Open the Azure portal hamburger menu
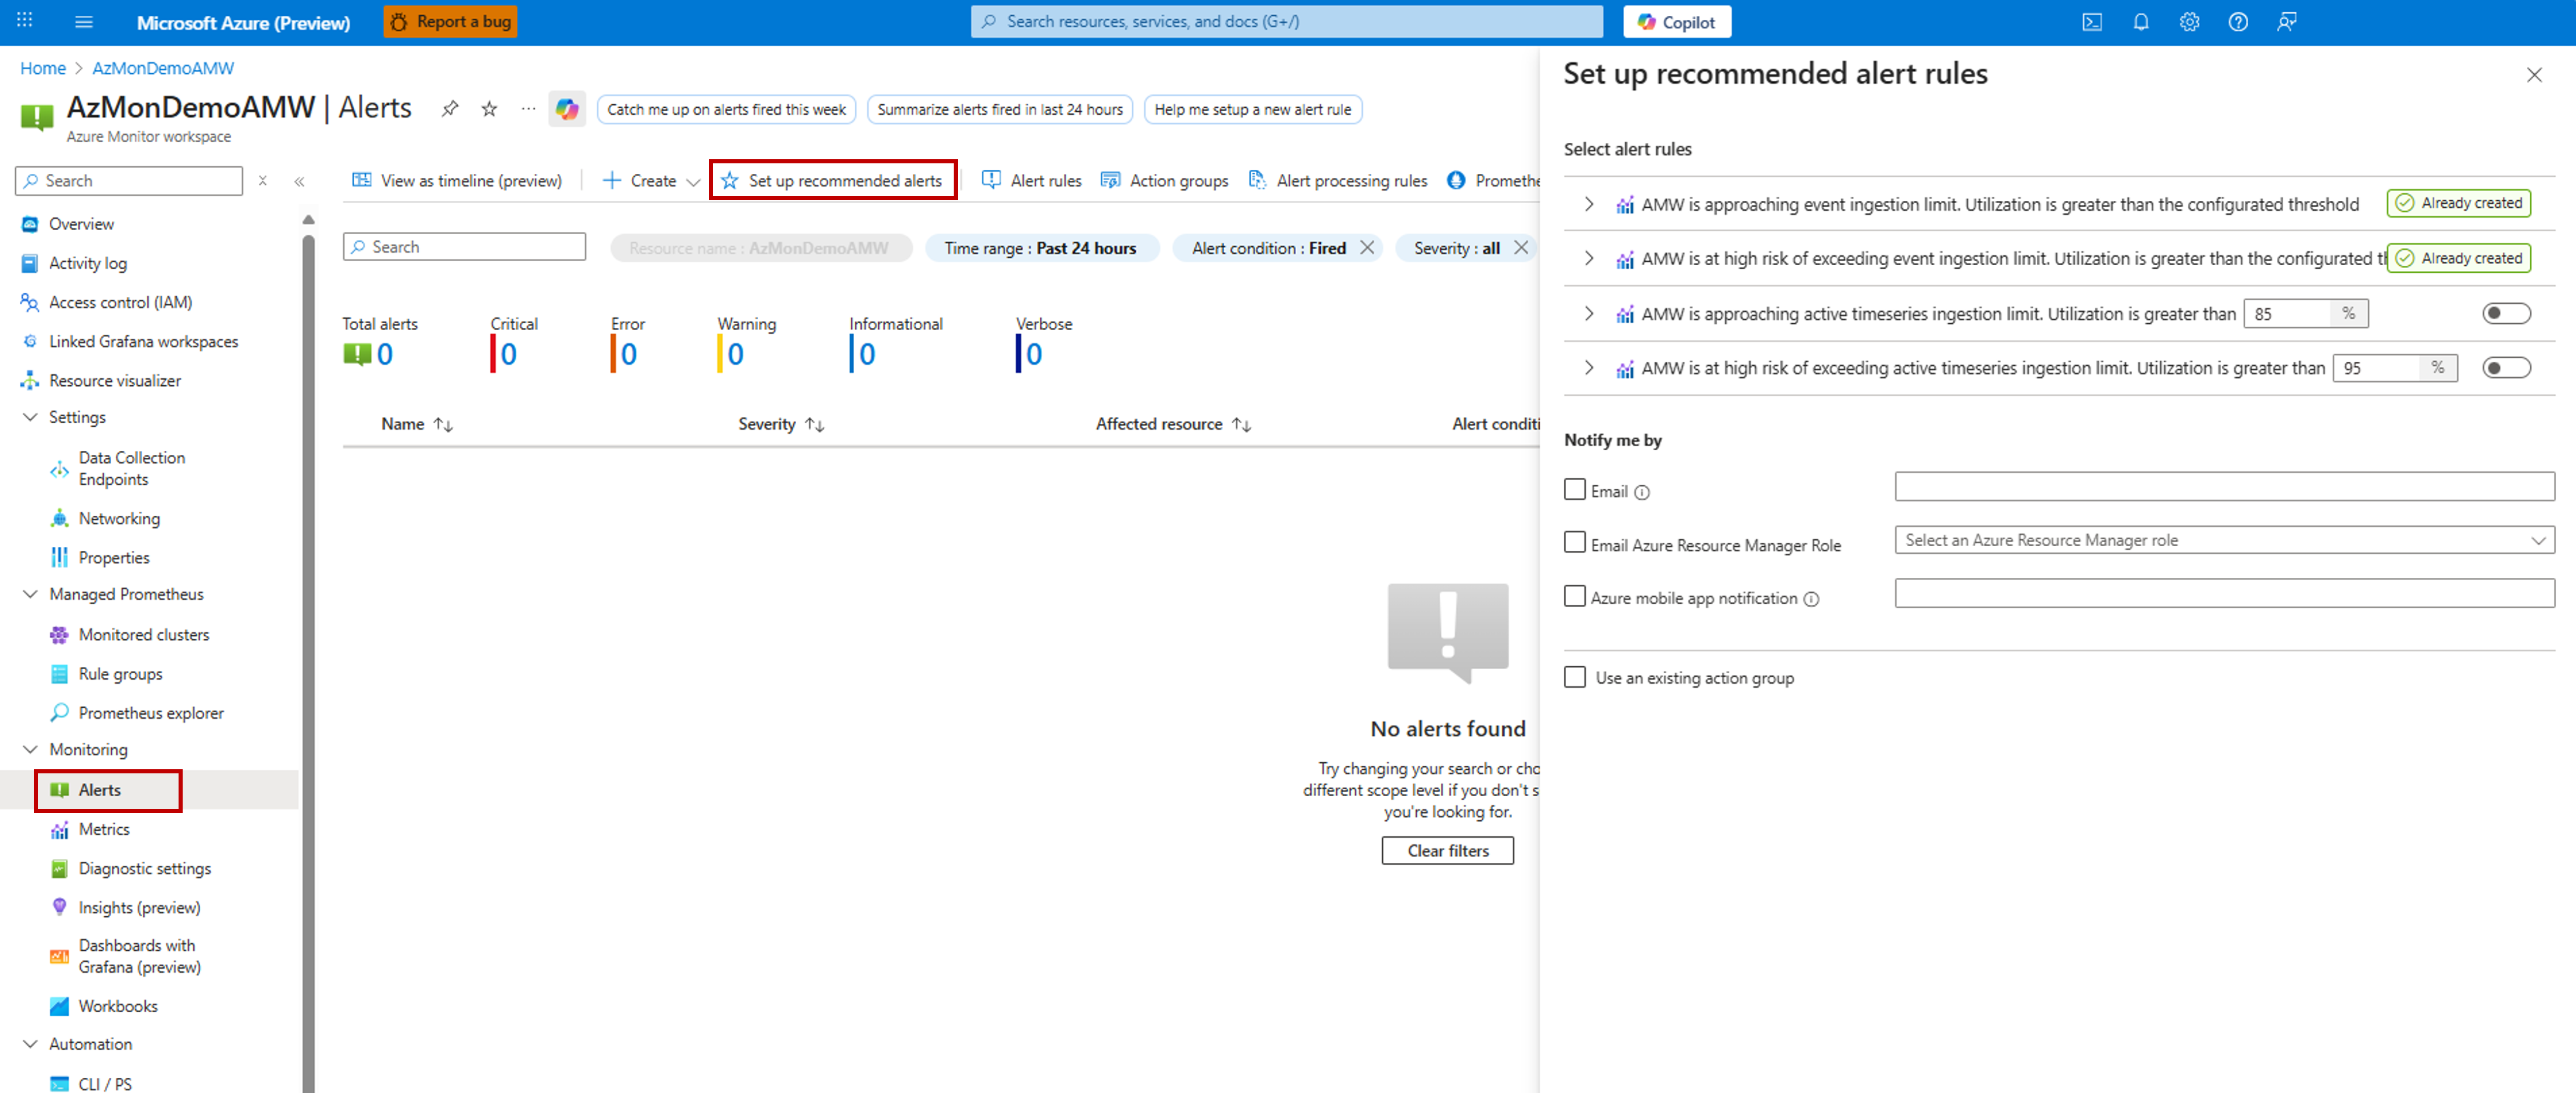Viewport: 2576px width, 1093px height. point(84,22)
